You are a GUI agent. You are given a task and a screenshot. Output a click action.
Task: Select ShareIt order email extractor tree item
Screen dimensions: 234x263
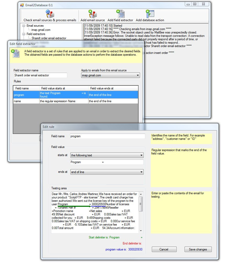(x=49, y=38)
